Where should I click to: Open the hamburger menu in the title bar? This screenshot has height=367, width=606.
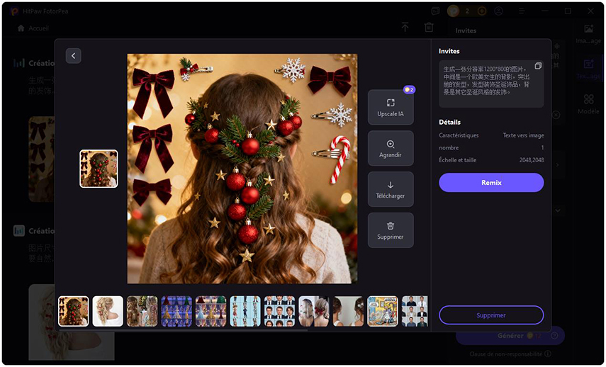[522, 11]
